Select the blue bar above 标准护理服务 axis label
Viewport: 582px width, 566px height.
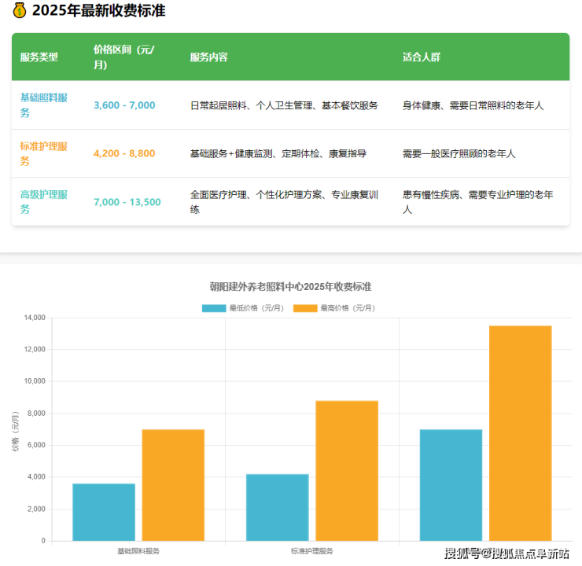tap(277, 507)
